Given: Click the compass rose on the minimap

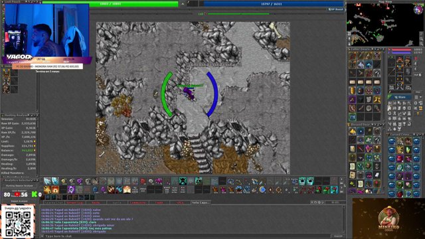Looking at the screenshot, I should click(418, 10).
